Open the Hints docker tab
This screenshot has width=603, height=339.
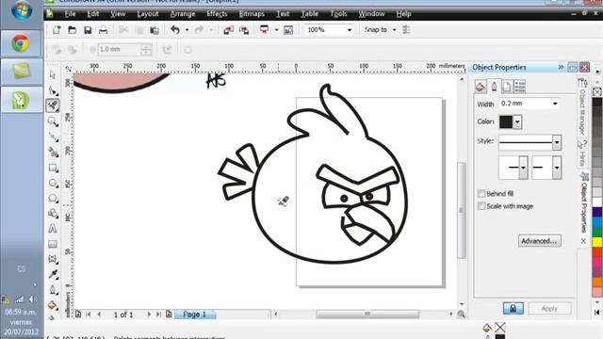click(582, 153)
